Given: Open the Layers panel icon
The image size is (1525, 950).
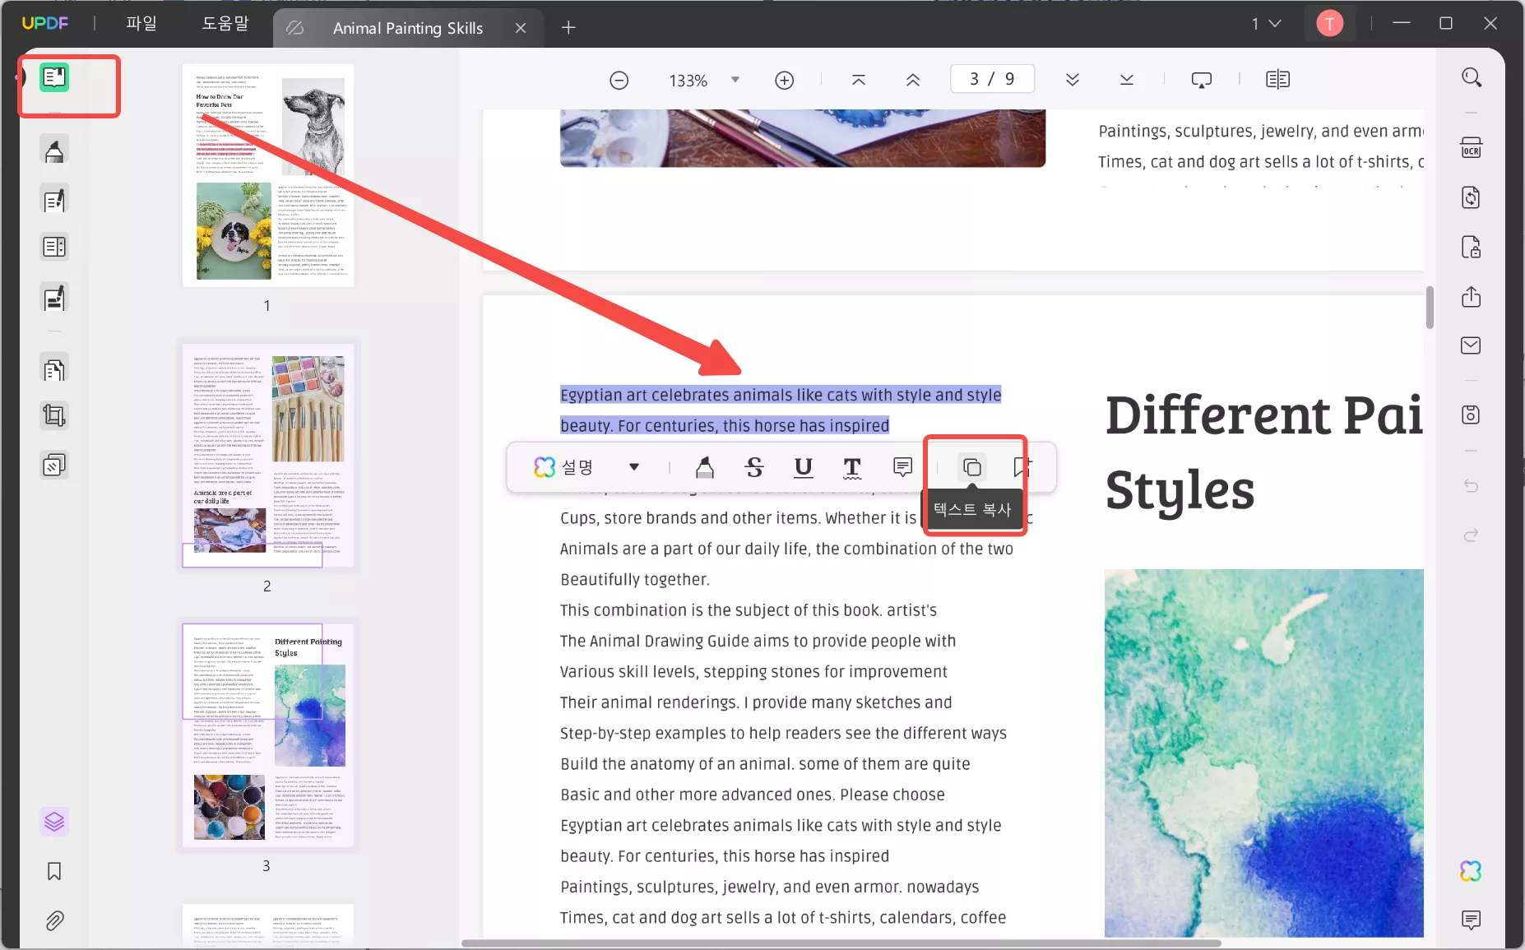Looking at the screenshot, I should (54, 822).
